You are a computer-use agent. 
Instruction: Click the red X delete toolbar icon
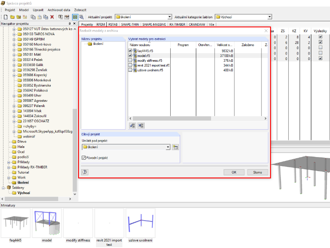pyautogui.click(x=52, y=17)
